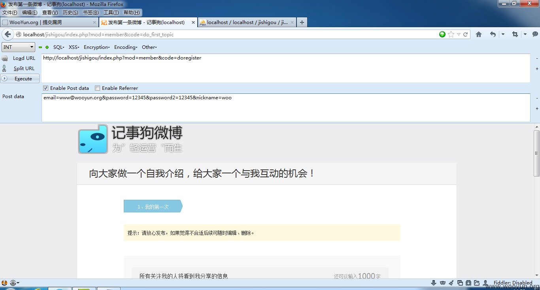Click the 1、我的第一次 step label

153,206
